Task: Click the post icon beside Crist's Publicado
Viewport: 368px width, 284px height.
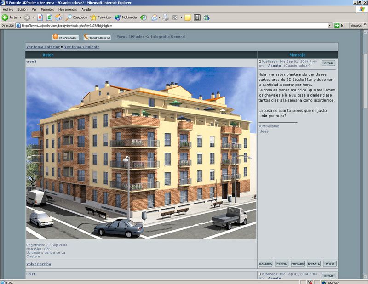Action: pyautogui.click(x=260, y=274)
